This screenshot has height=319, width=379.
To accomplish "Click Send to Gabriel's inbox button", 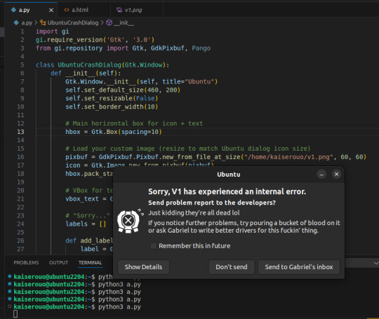I will pos(299,267).
